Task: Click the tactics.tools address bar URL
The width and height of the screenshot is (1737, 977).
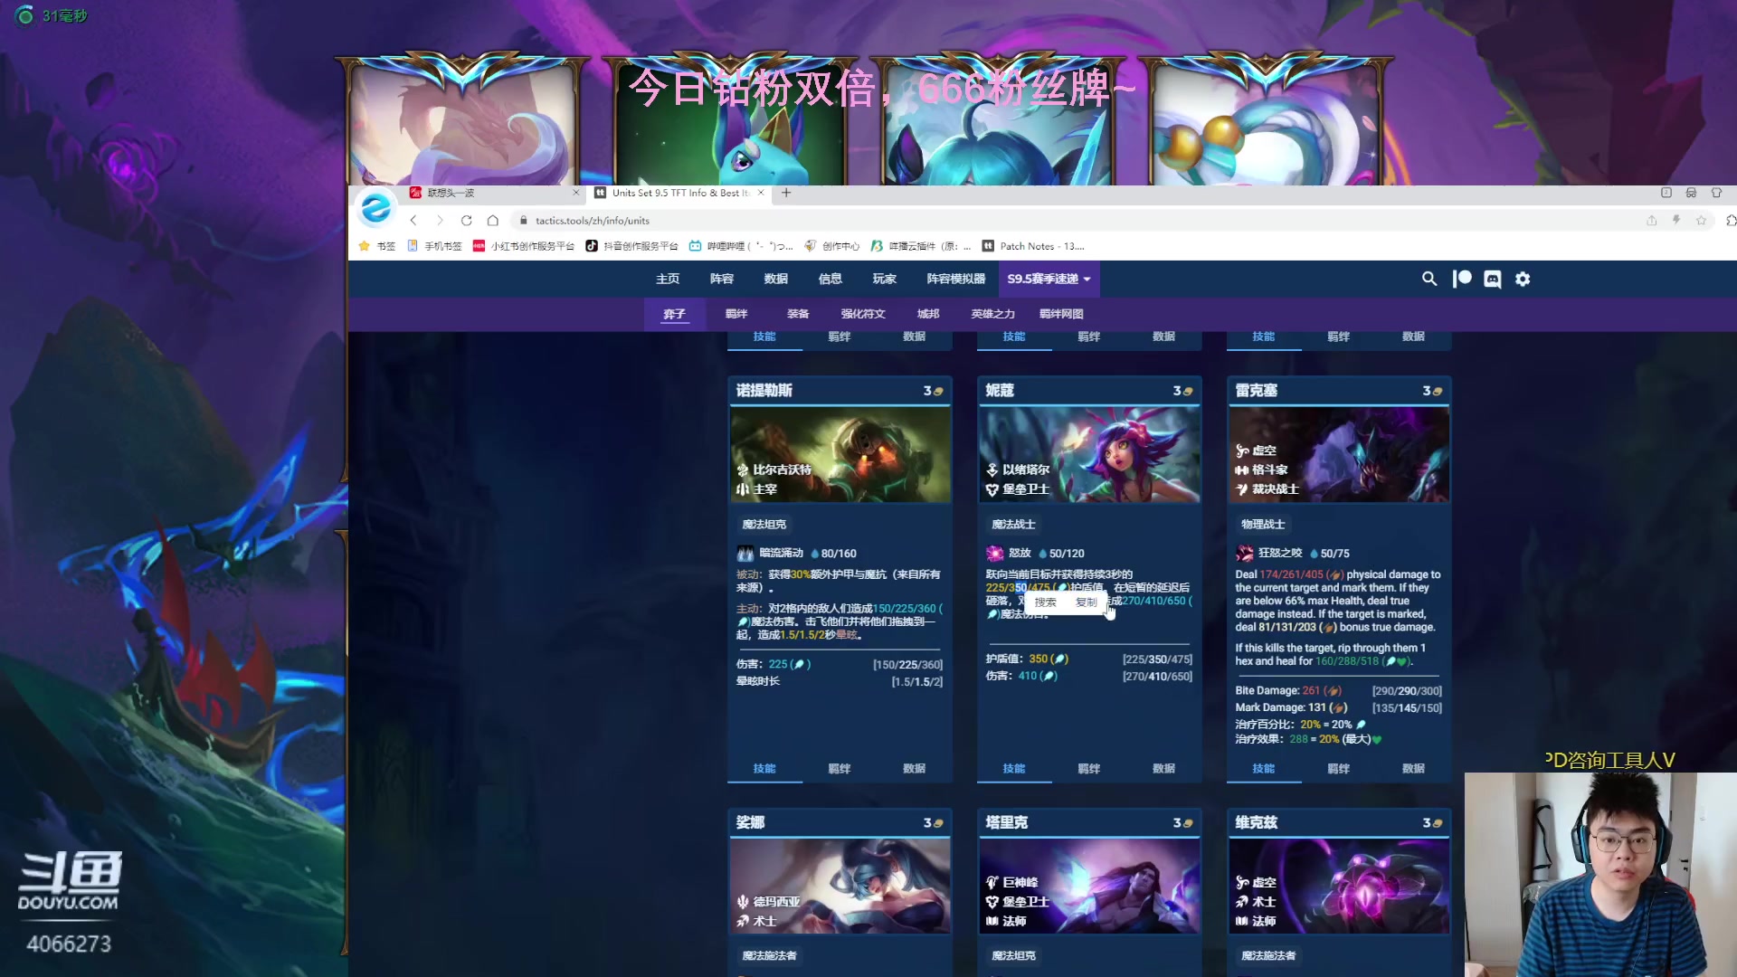Action: [593, 220]
